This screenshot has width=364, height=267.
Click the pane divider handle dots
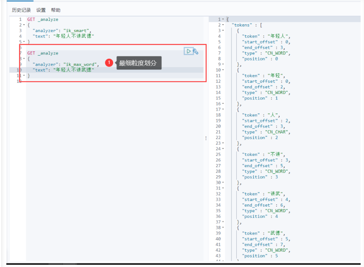(206, 138)
